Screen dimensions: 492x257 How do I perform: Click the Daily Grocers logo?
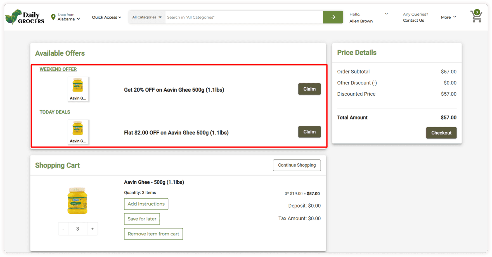25,17
